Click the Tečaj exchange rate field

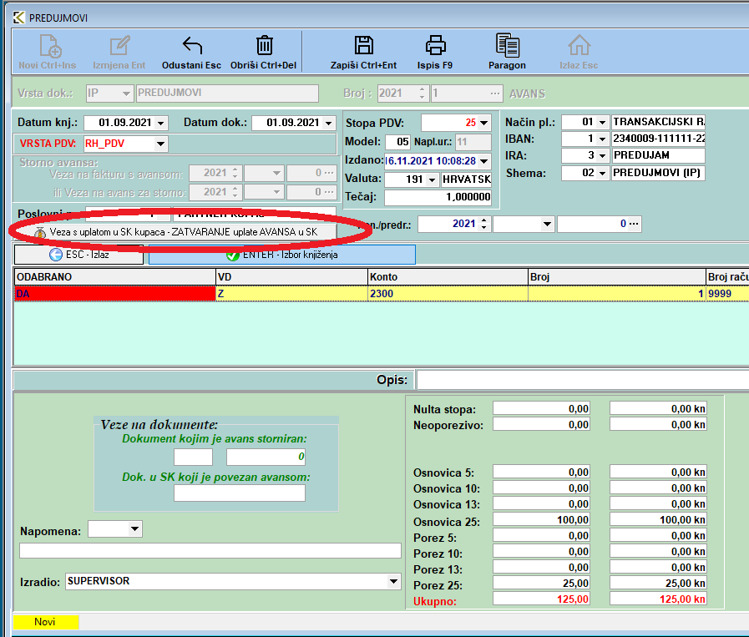pos(438,198)
